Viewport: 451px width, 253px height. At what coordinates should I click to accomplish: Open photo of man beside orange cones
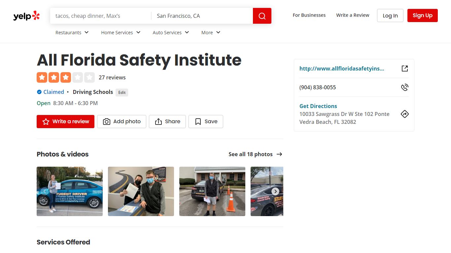click(212, 191)
